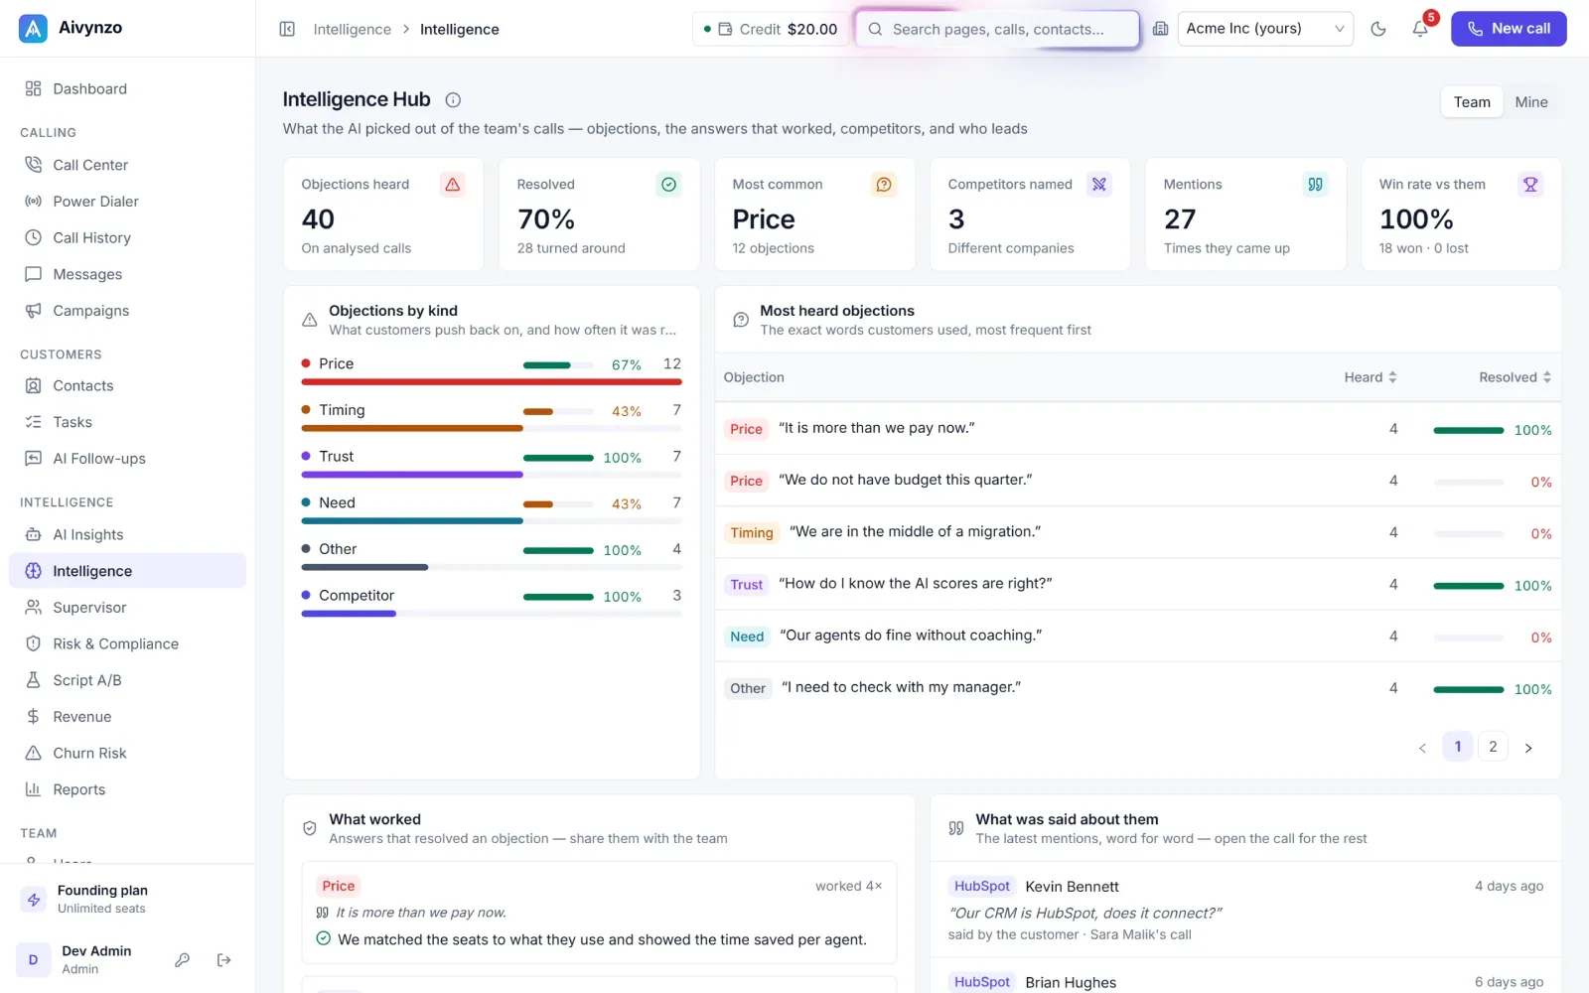
Task: Click the AI Insights robot icon
Action: coord(33,534)
